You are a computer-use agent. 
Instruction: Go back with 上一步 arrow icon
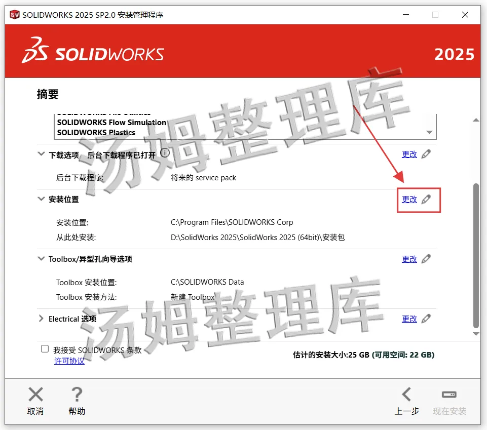pos(406,395)
